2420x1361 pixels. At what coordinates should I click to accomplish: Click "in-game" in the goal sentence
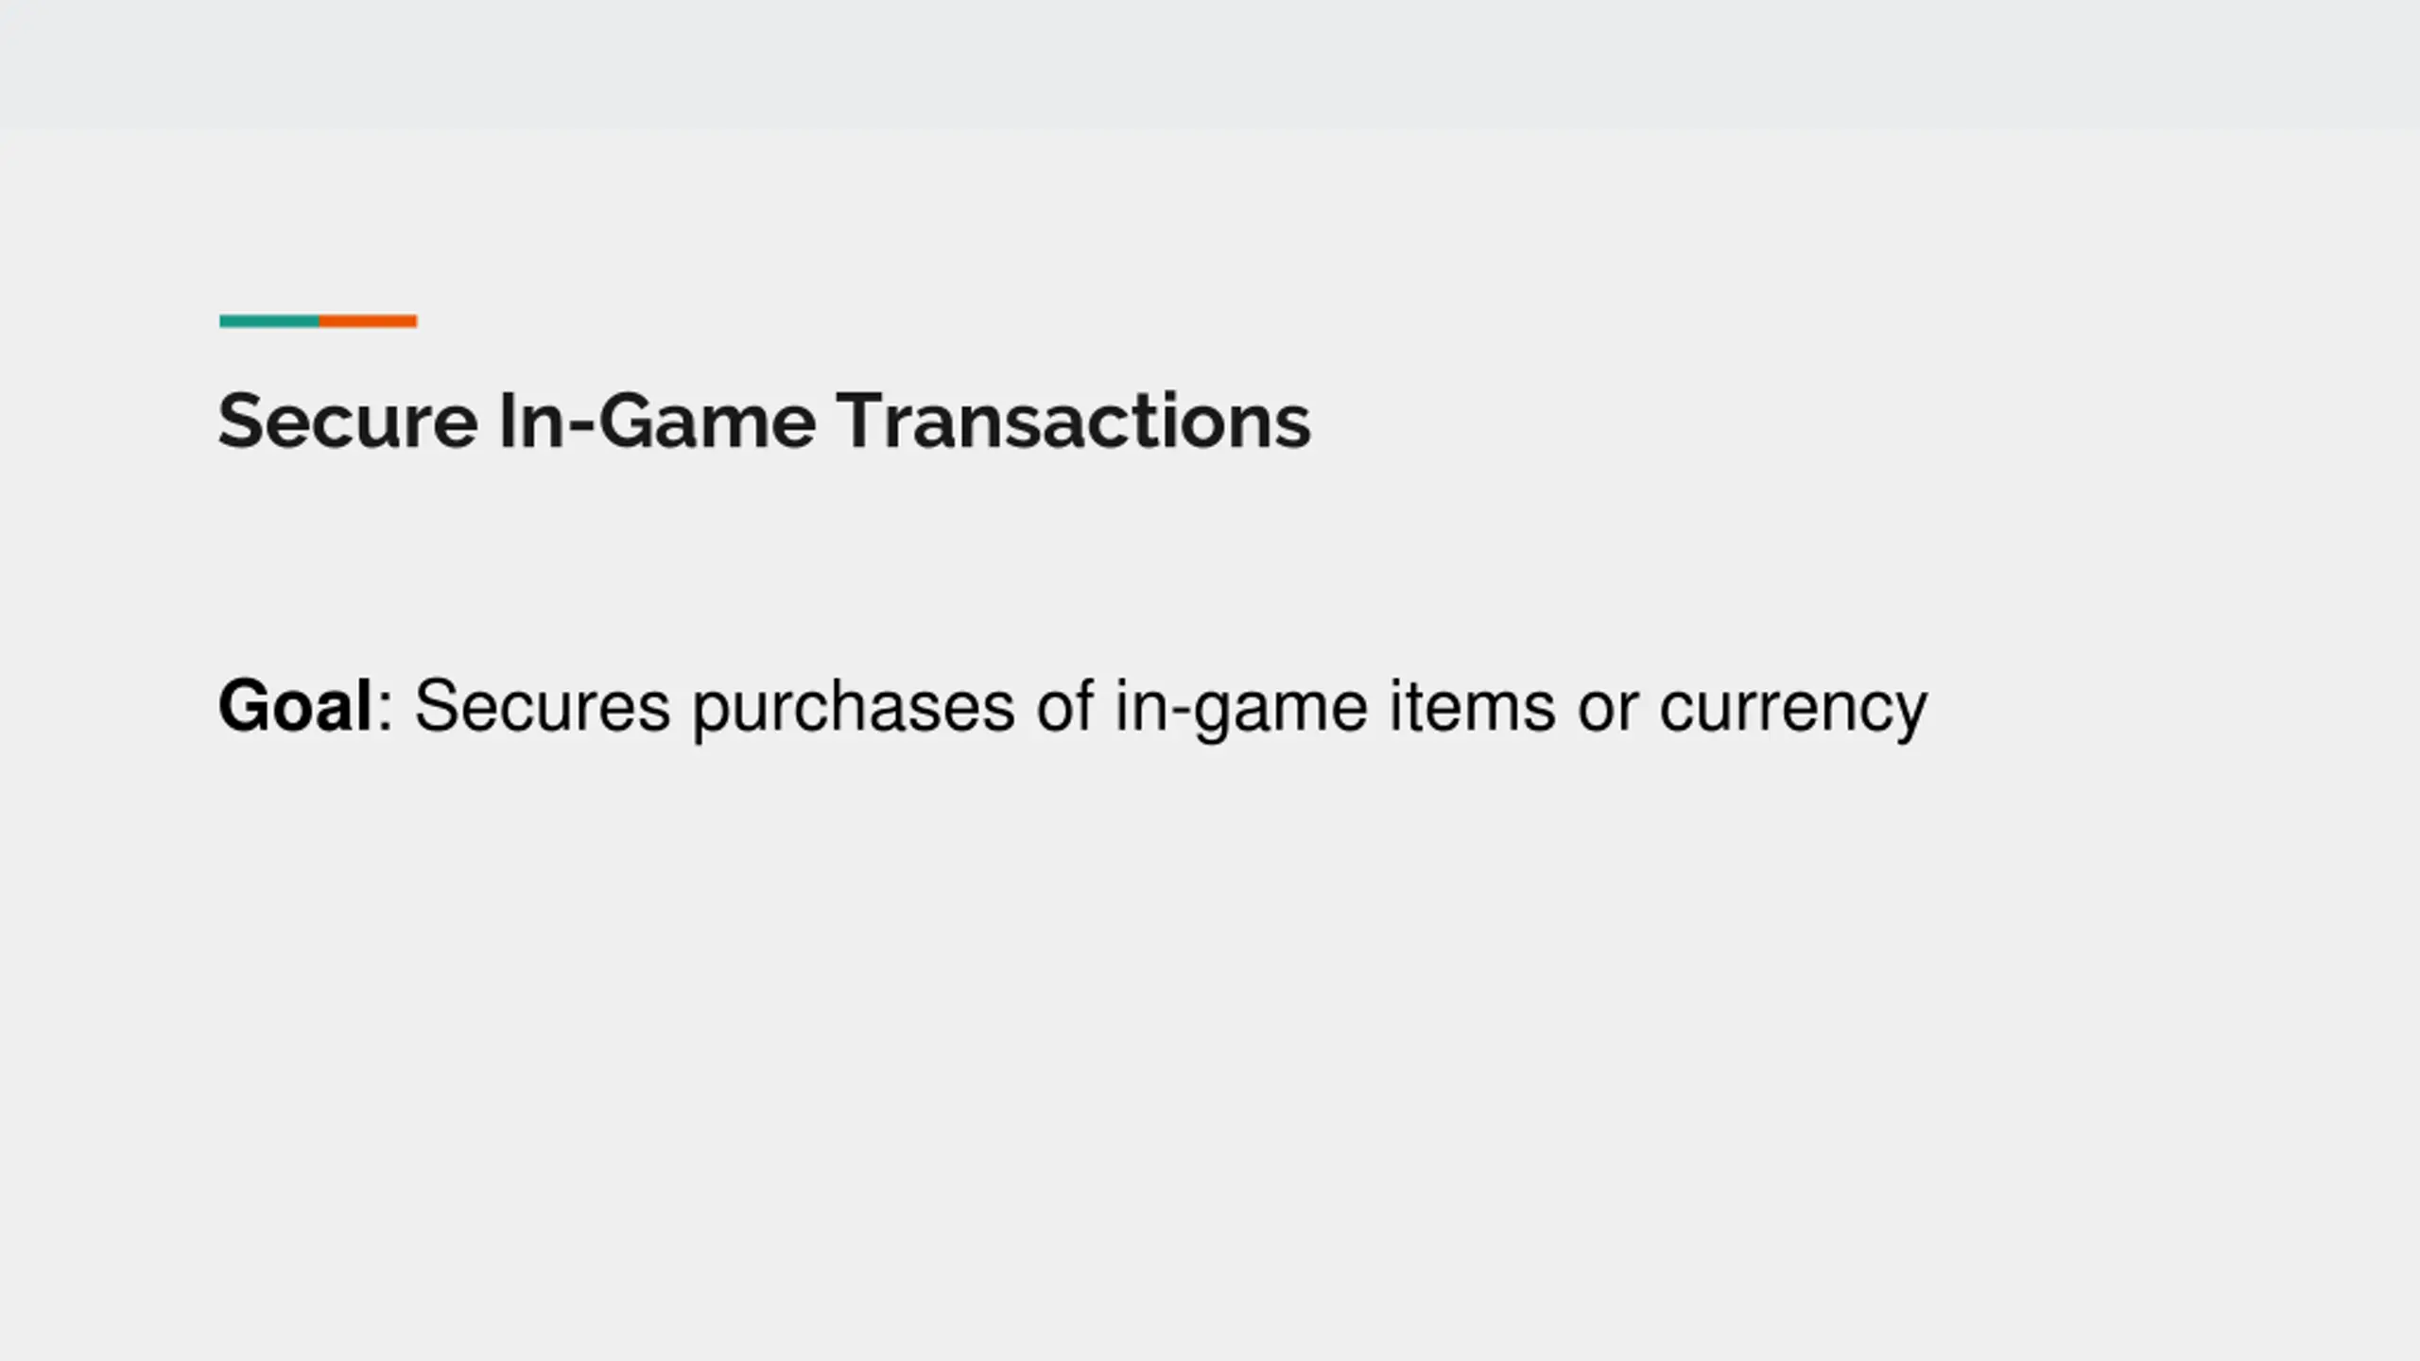pyautogui.click(x=1241, y=707)
